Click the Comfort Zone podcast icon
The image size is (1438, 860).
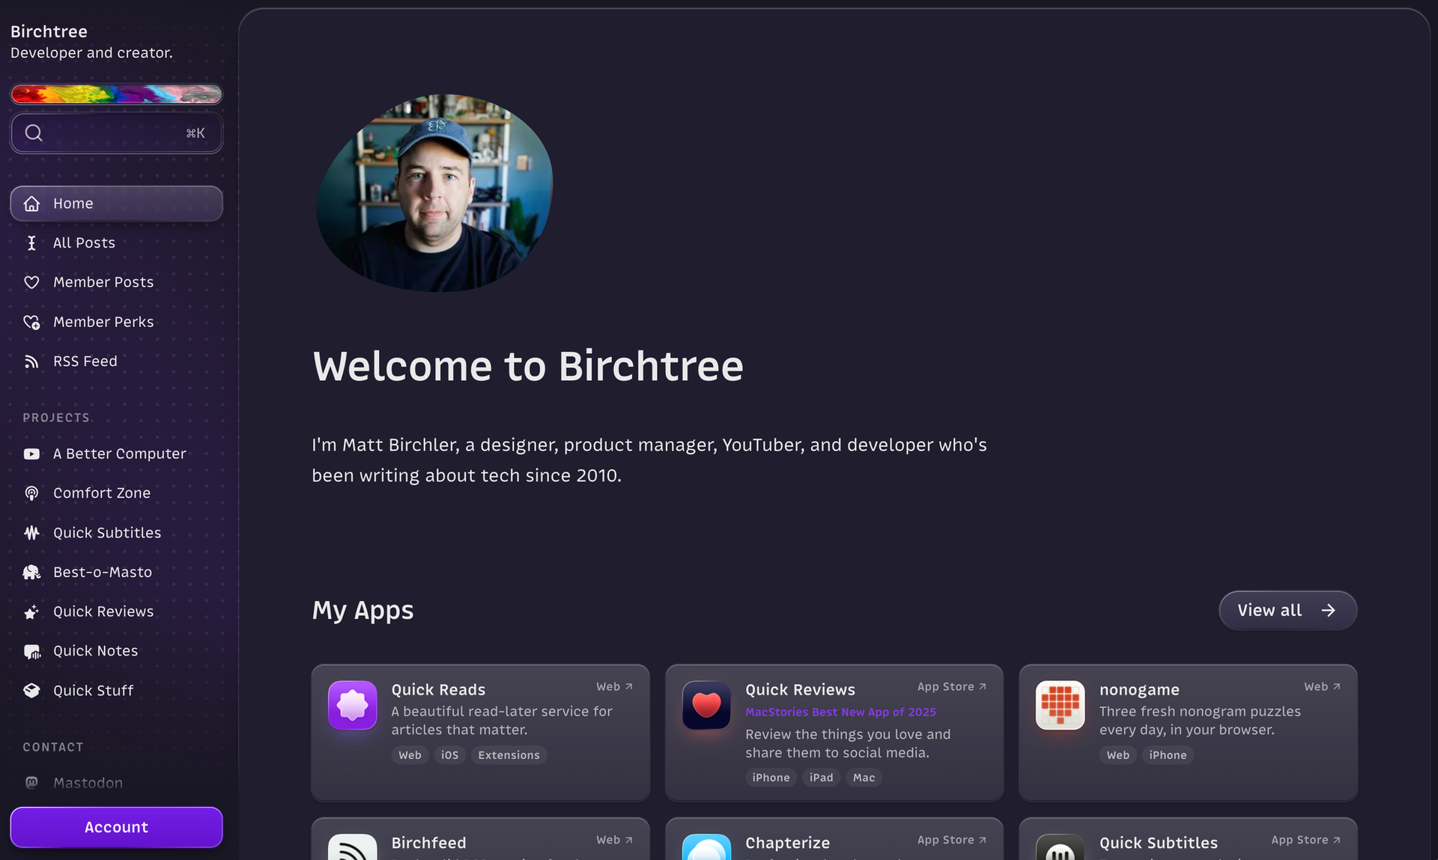(x=31, y=493)
